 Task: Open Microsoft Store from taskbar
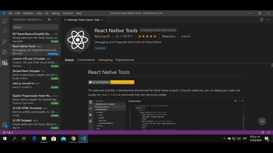point(54,139)
